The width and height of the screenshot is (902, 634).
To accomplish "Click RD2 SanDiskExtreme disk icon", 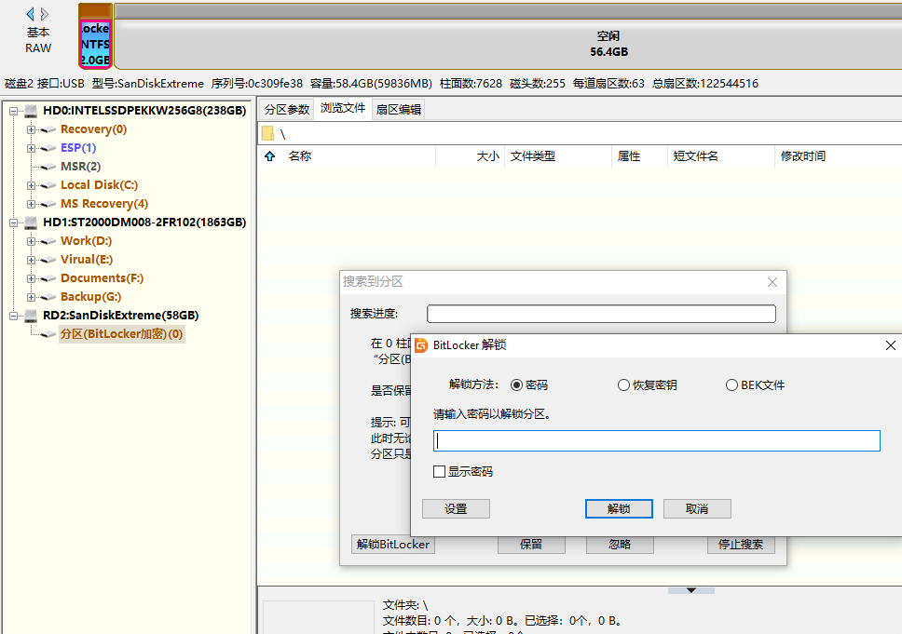I will point(31,316).
